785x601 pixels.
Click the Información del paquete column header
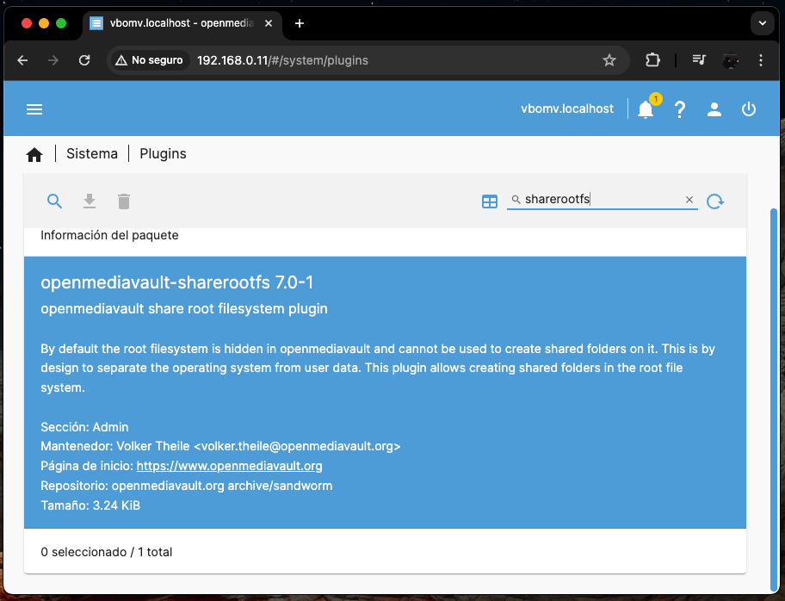tap(109, 235)
